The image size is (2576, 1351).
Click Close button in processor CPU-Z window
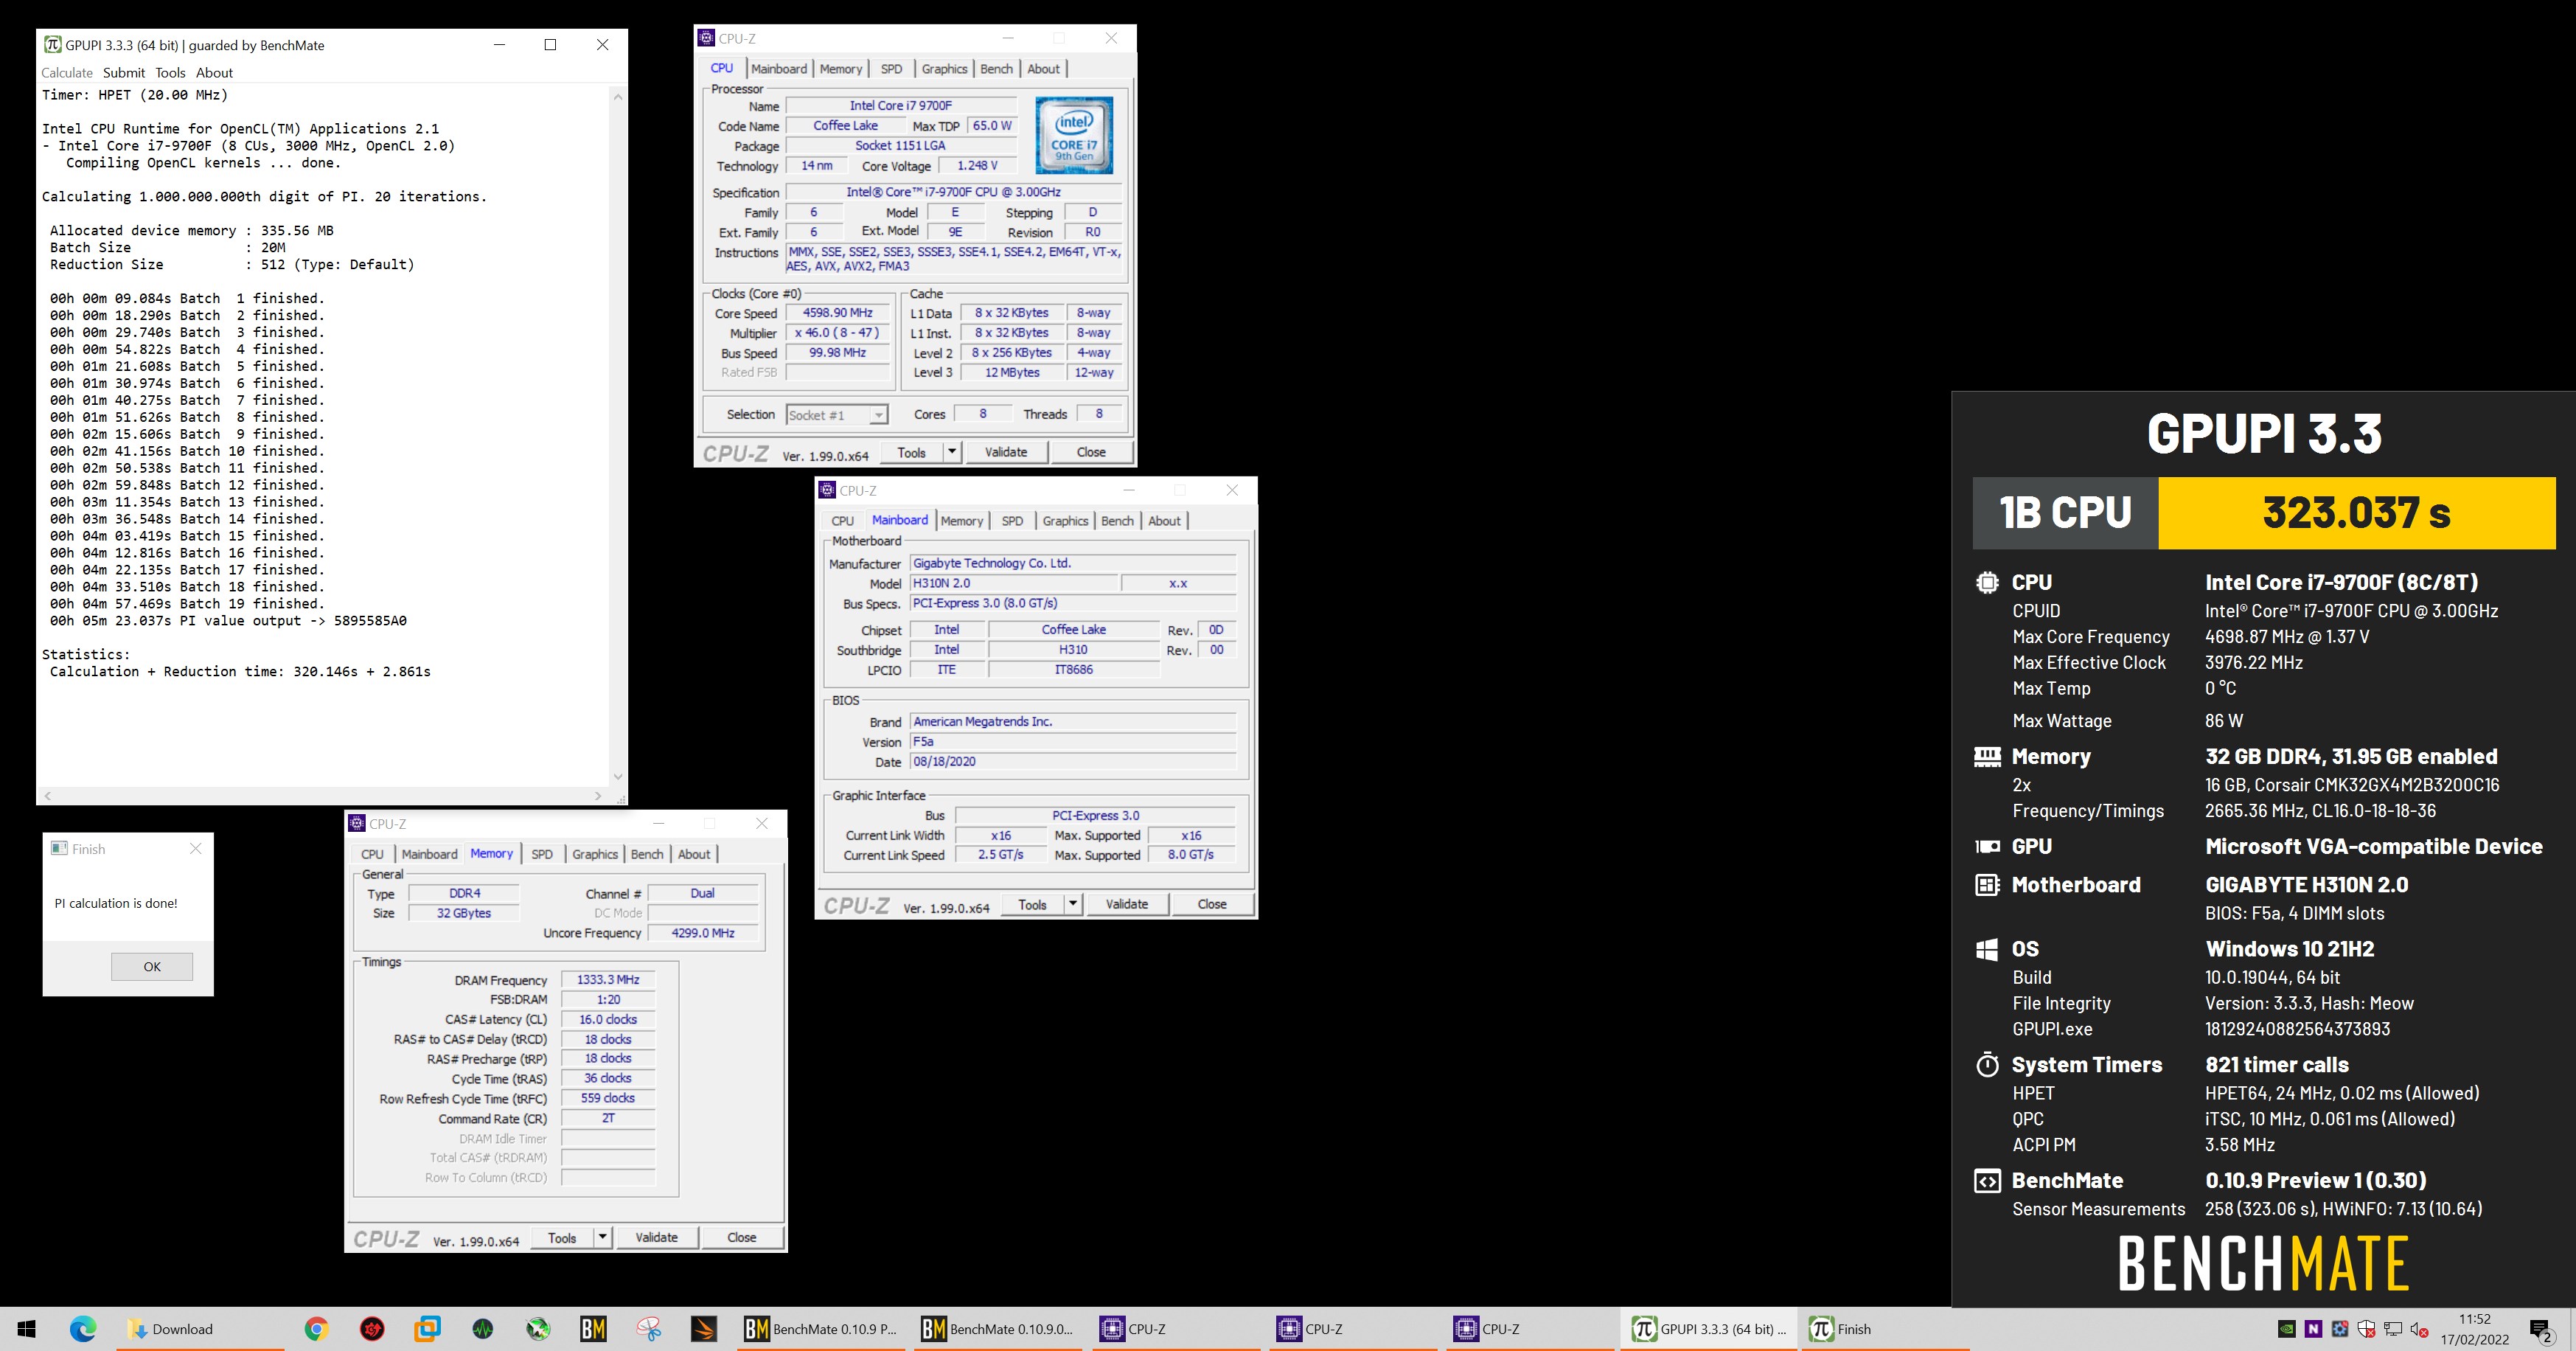(1091, 452)
